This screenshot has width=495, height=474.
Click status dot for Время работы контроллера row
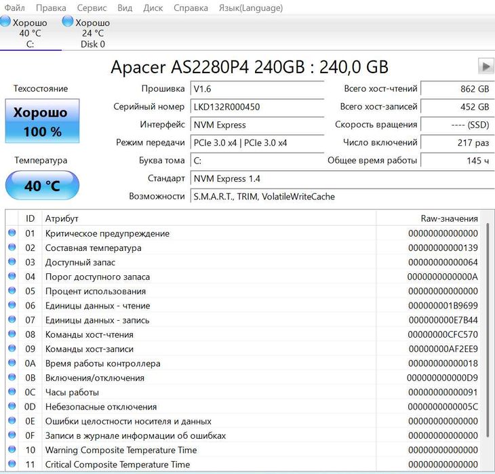[x=12, y=363]
